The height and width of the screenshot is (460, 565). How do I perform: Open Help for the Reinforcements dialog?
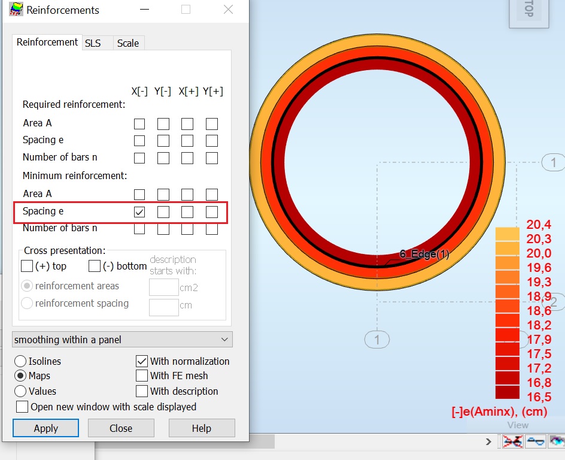click(202, 428)
